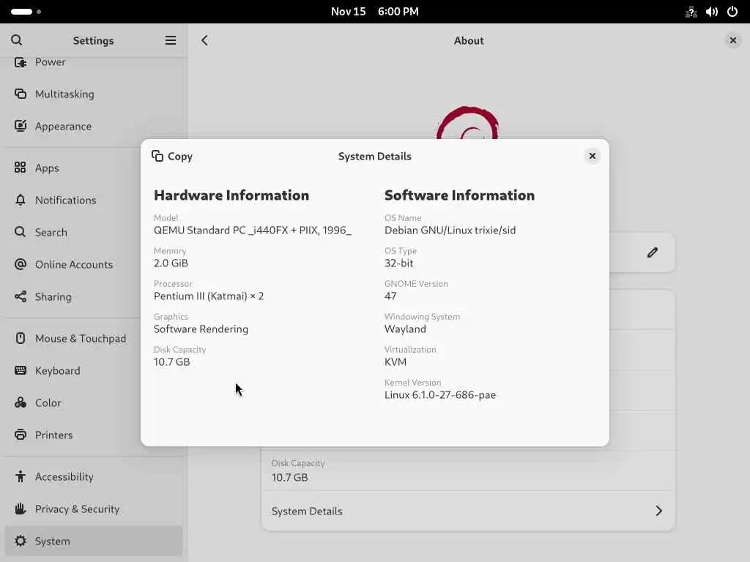750x562 pixels.
Task: Go back using the About back arrow
Action: [x=205, y=40]
